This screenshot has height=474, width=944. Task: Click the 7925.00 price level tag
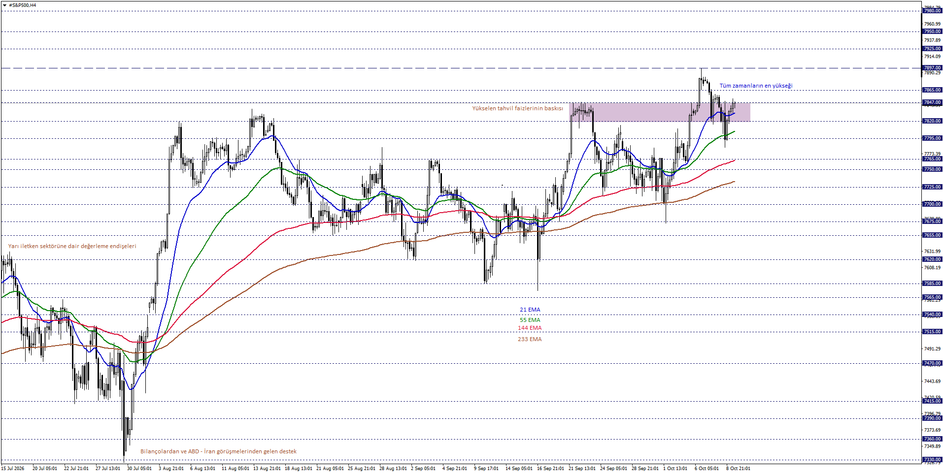[x=932, y=49]
